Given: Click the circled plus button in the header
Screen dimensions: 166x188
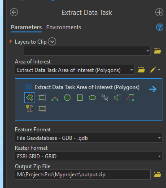Looking at the screenshot, I should (x=159, y=12).
